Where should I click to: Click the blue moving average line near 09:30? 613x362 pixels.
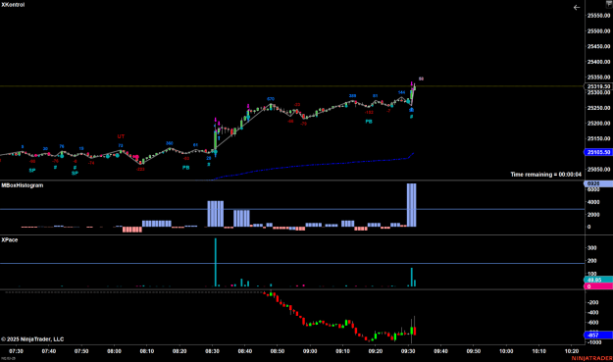[409, 158]
